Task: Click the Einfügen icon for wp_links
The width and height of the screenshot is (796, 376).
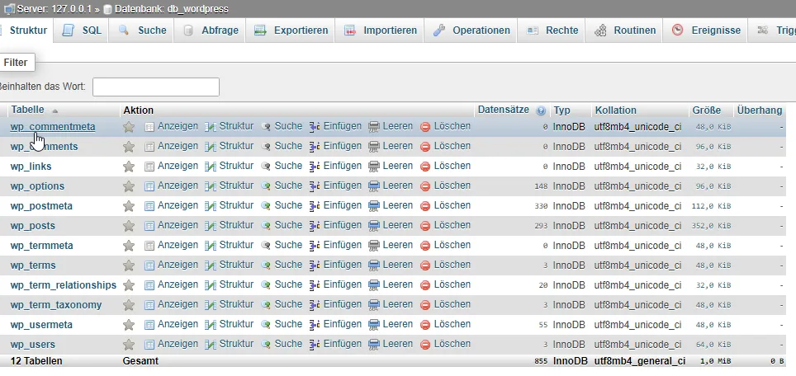Action: [315, 167]
